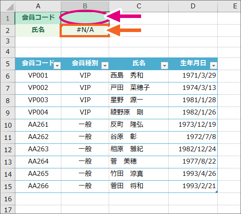Click the 生年月日 table header cell
The width and height of the screenshot is (241, 214).
click(x=193, y=64)
